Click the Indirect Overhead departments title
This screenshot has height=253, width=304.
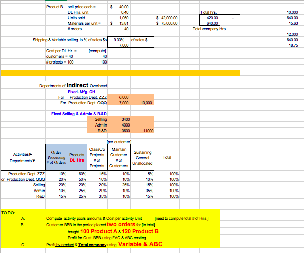(x=73, y=85)
